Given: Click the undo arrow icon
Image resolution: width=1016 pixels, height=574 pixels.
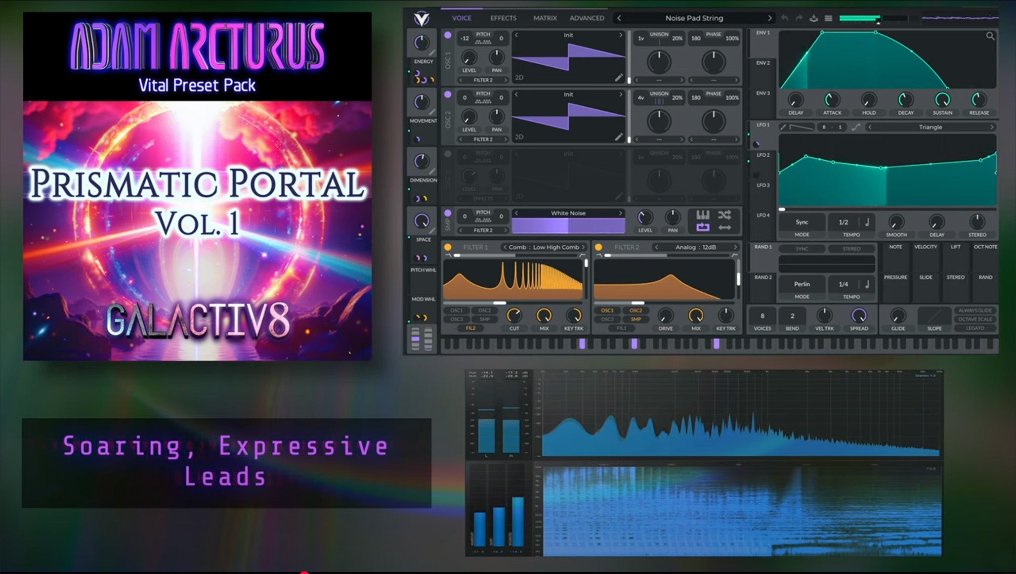Looking at the screenshot, I should click(785, 18).
